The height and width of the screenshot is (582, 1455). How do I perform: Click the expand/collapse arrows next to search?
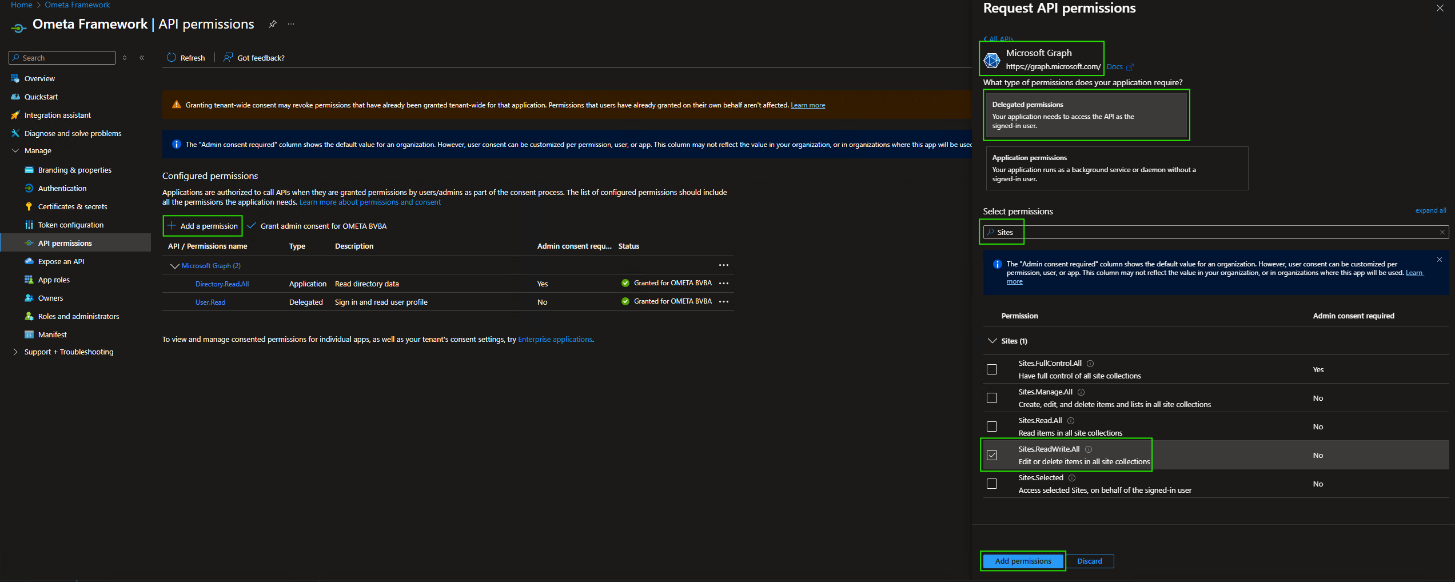point(125,58)
